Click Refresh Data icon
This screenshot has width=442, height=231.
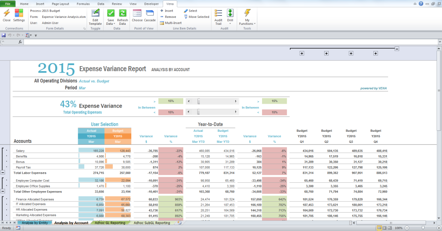click(x=122, y=13)
